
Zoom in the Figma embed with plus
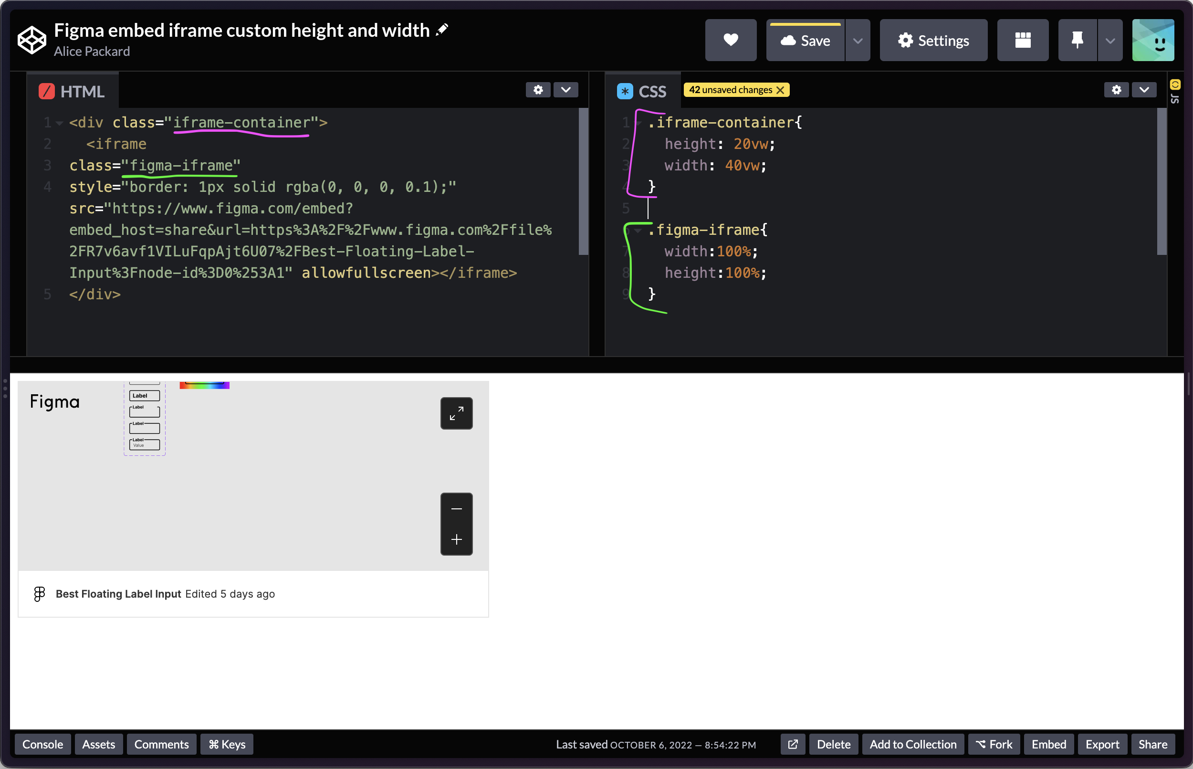click(456, 539)
